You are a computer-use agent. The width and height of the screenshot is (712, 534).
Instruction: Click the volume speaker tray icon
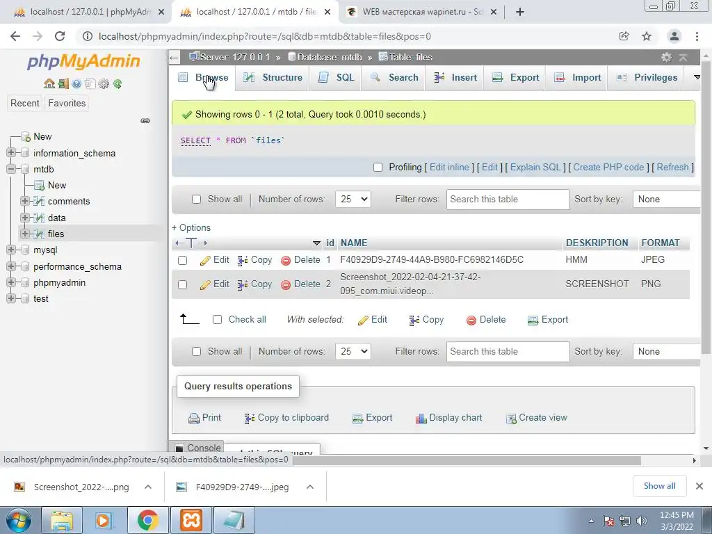(641, 521)
